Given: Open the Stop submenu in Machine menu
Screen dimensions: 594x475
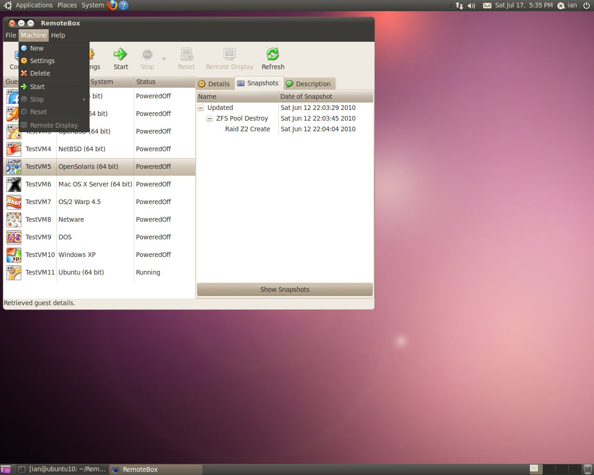Looking at the screenshot, I should click(54, 99).
